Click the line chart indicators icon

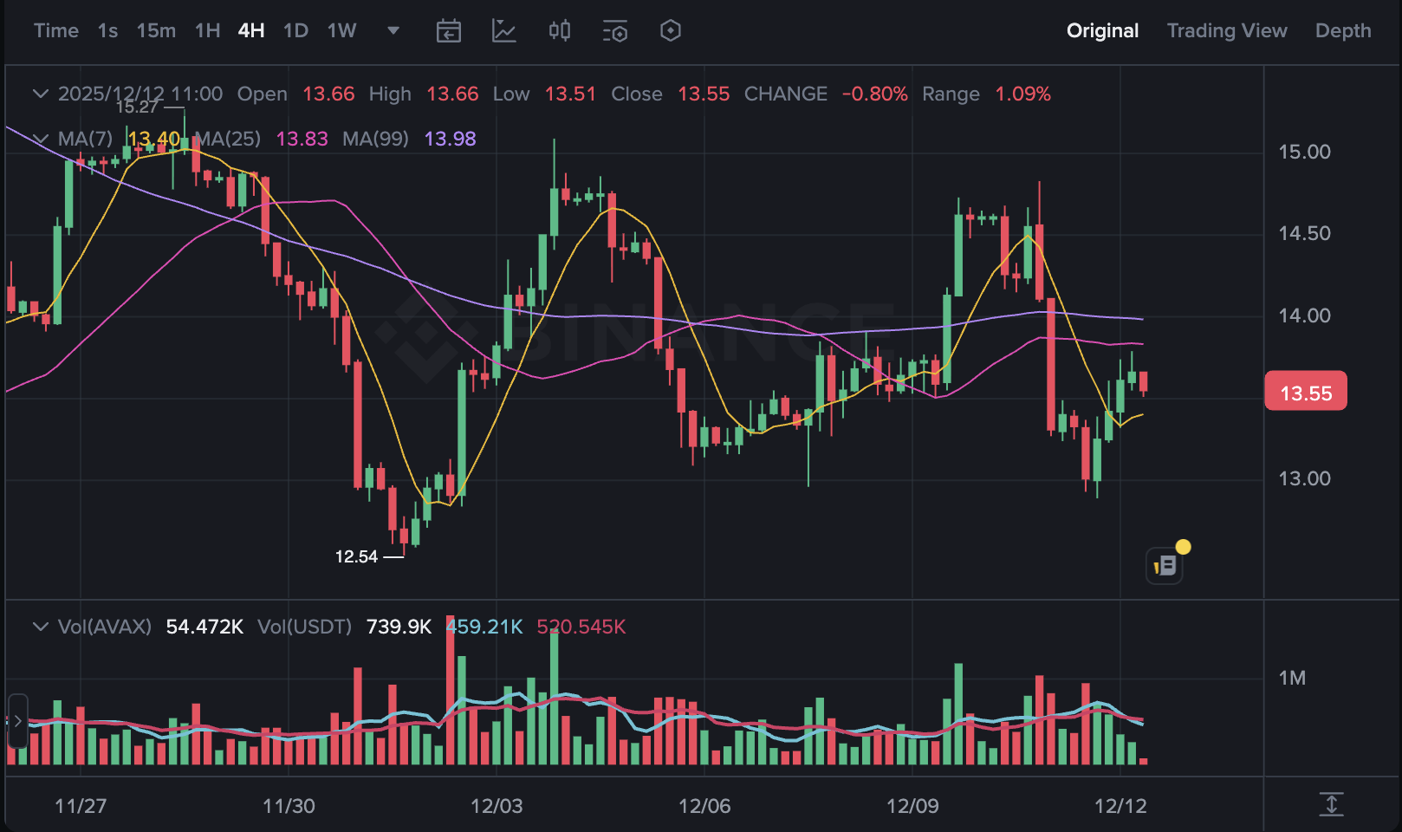(x=504, y=31)
